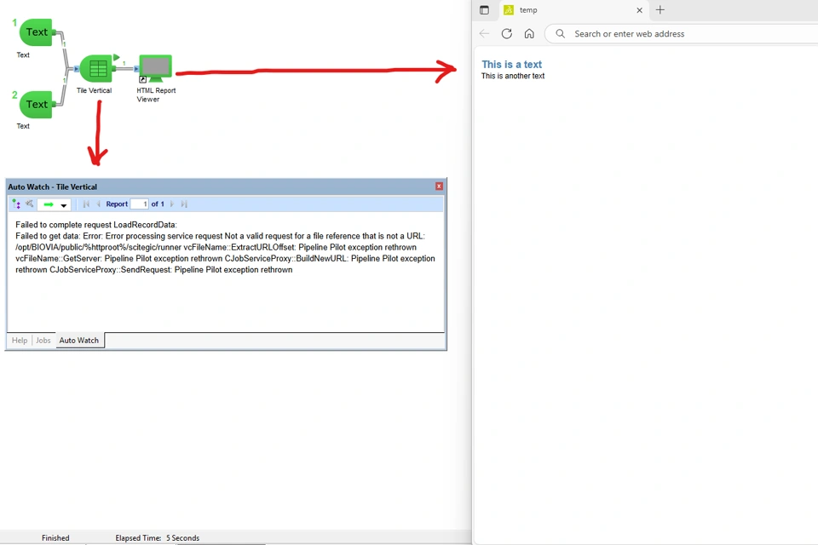Go to the browser home page
The height and width of the screenshot is (545, 818).
[529, 34]
